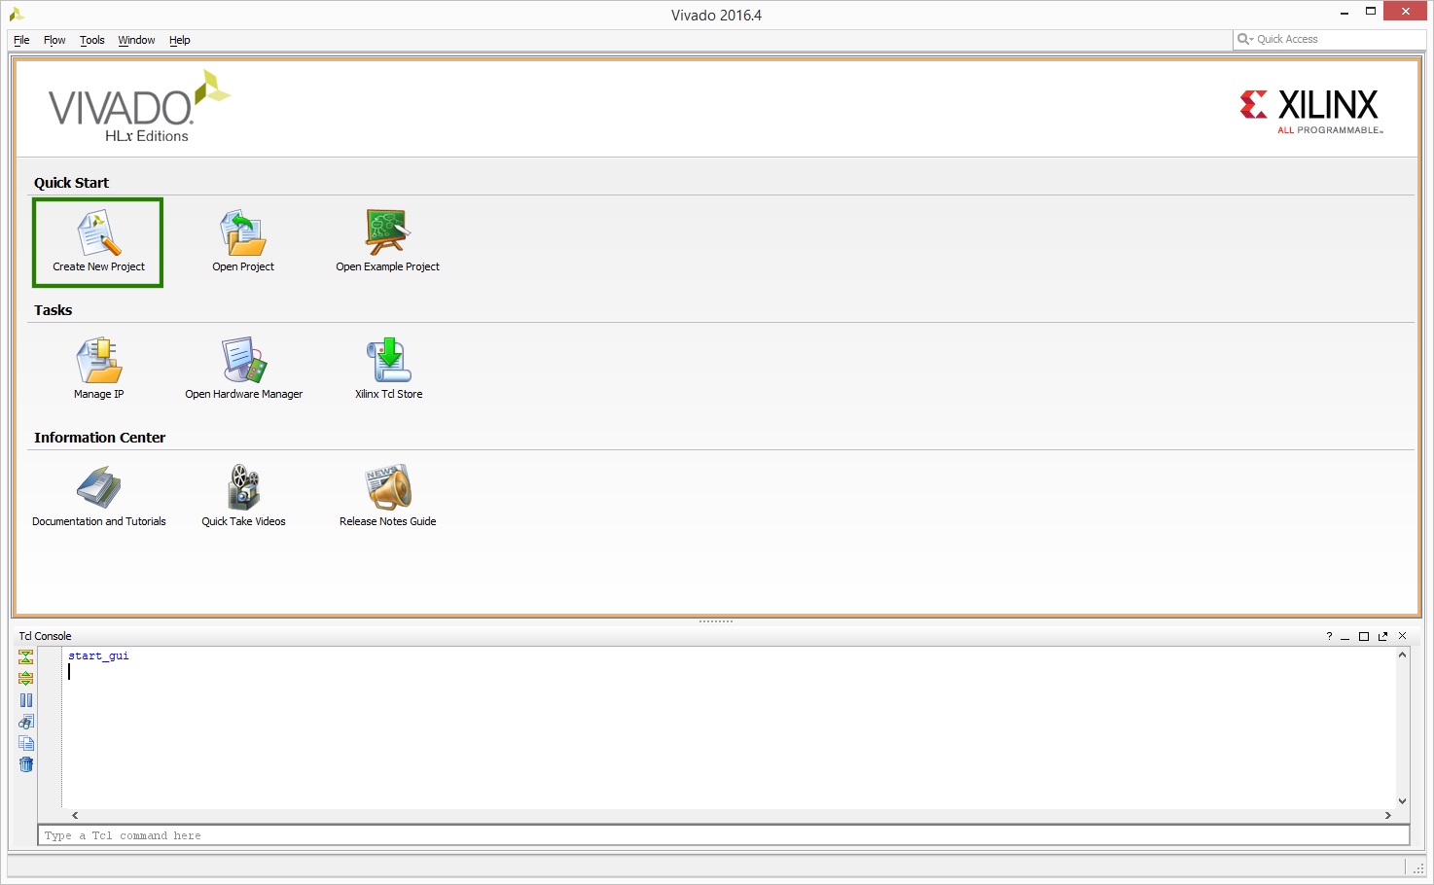Click the Information Center heading

[x=99, y=438]
